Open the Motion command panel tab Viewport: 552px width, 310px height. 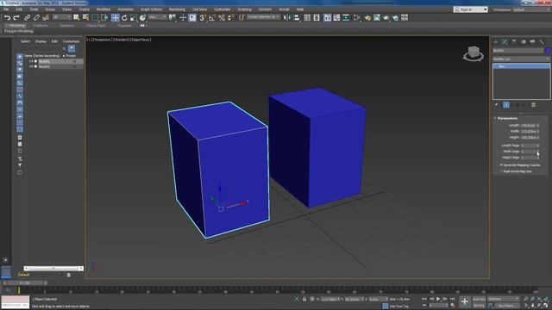point(524,42)
